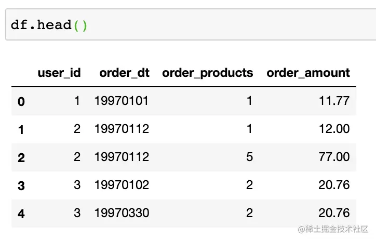Select the order date 19970330 cell
The image size is (376, 241).
click(122, 213)
